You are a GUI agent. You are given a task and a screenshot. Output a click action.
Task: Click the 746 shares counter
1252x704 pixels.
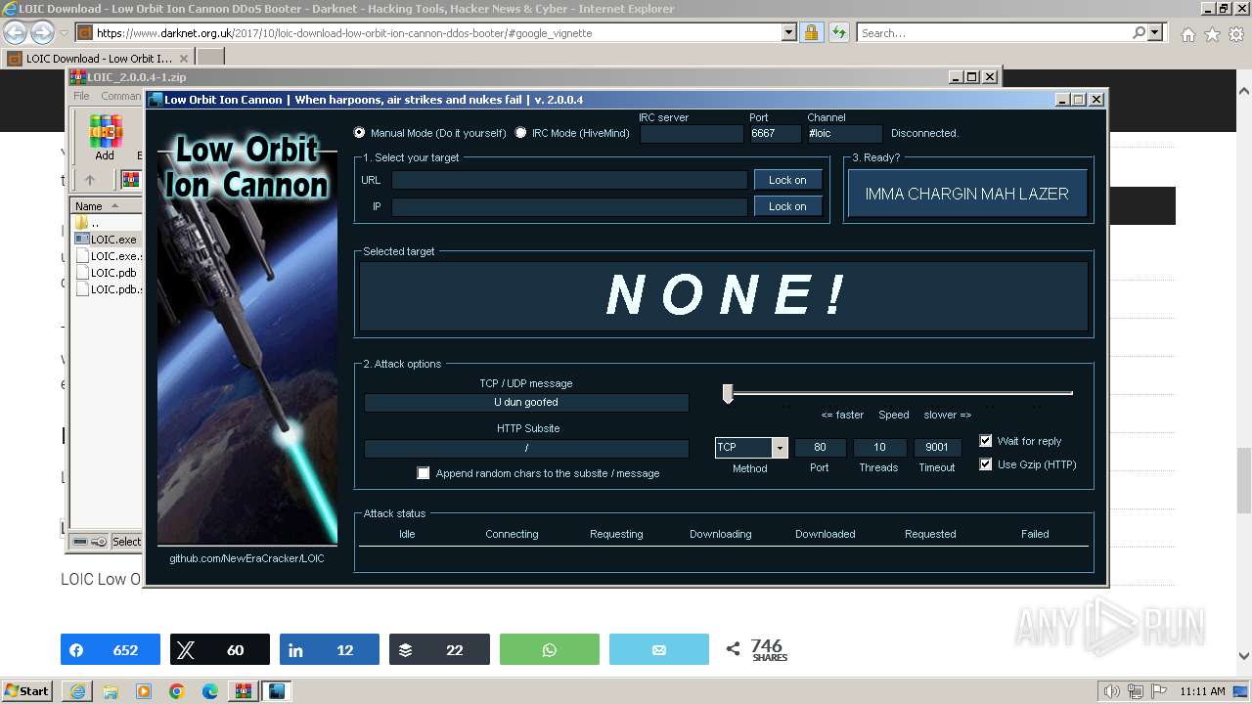tap(768, 650)
